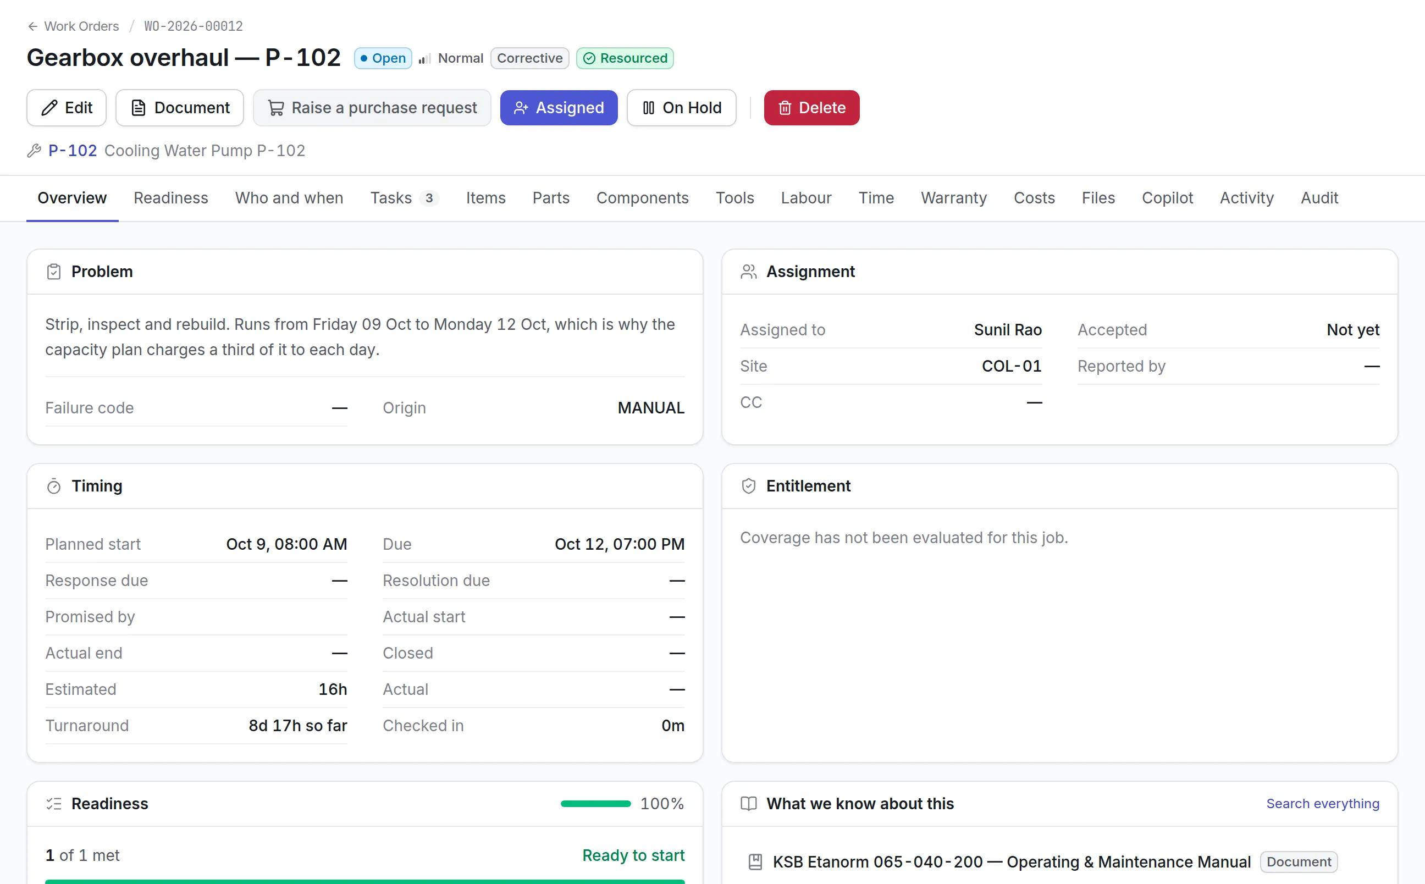Click the Resourced status badge
The width and height of the screenshot is (1425, 884).
pyautogui.click(x=625, y=58)
